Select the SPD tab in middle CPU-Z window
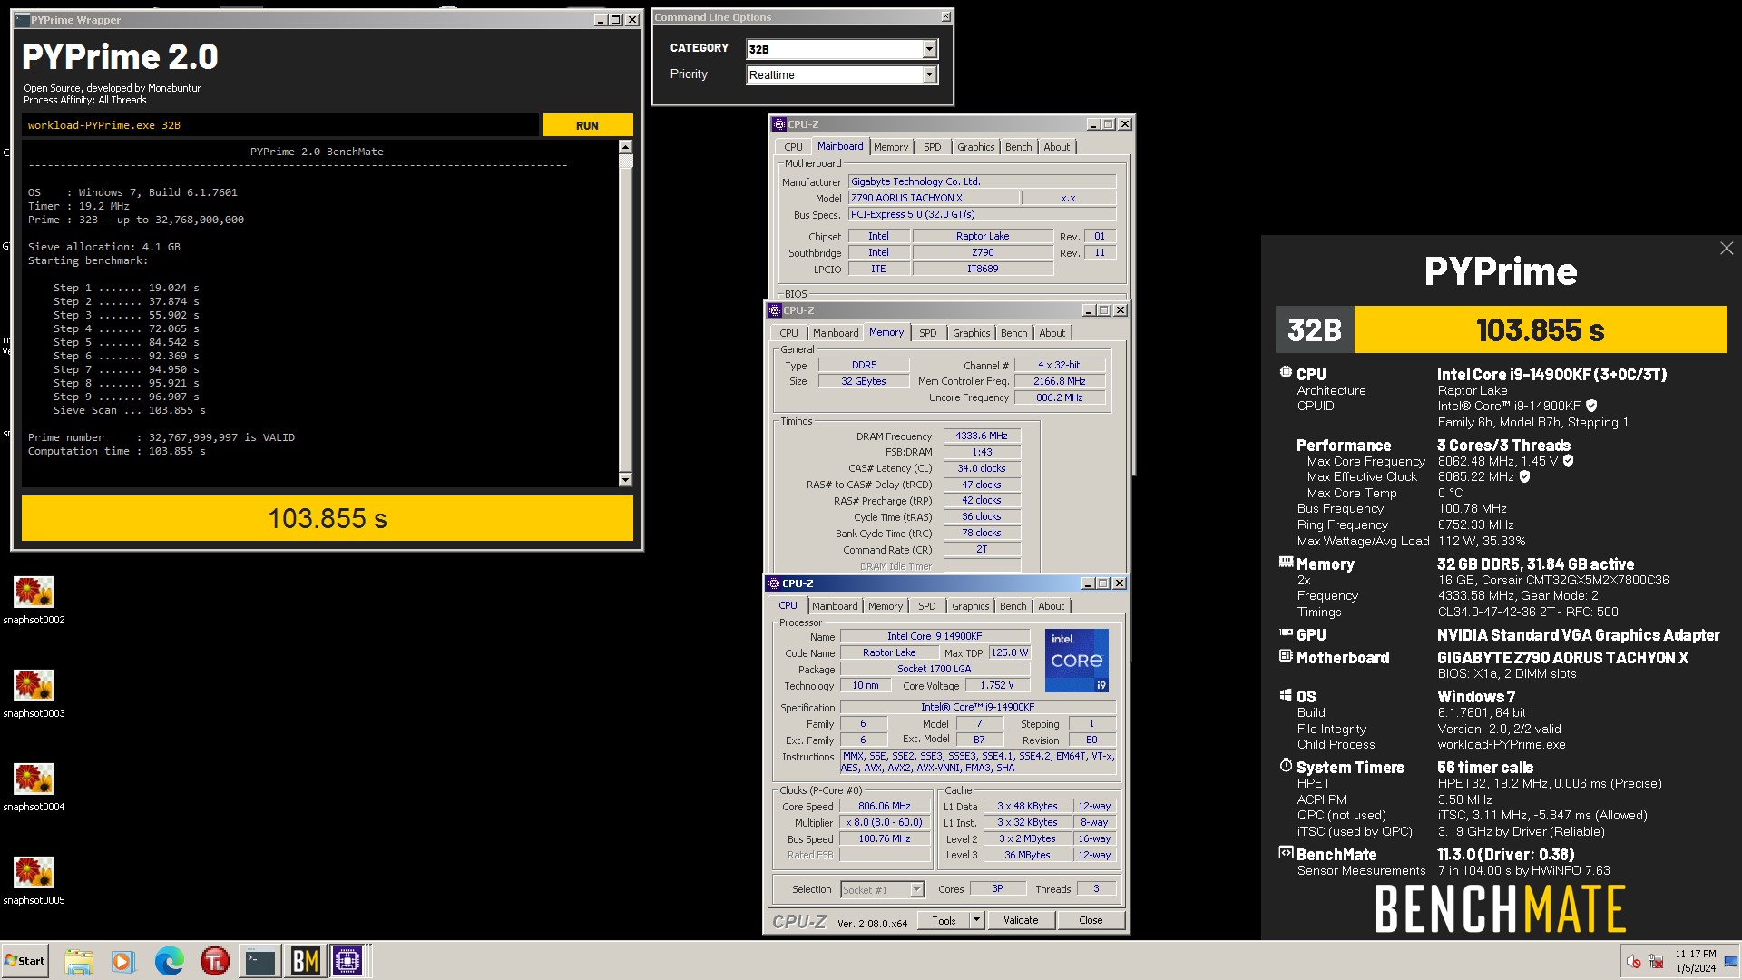The image size is (1742, 980). pos(928,333)
